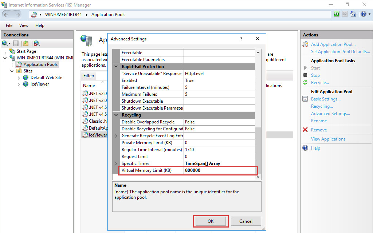This screenshot has height=233, width=373.
Task: Click the Recycling link under Edit Application Pool
Action: (x=322, y=106)
